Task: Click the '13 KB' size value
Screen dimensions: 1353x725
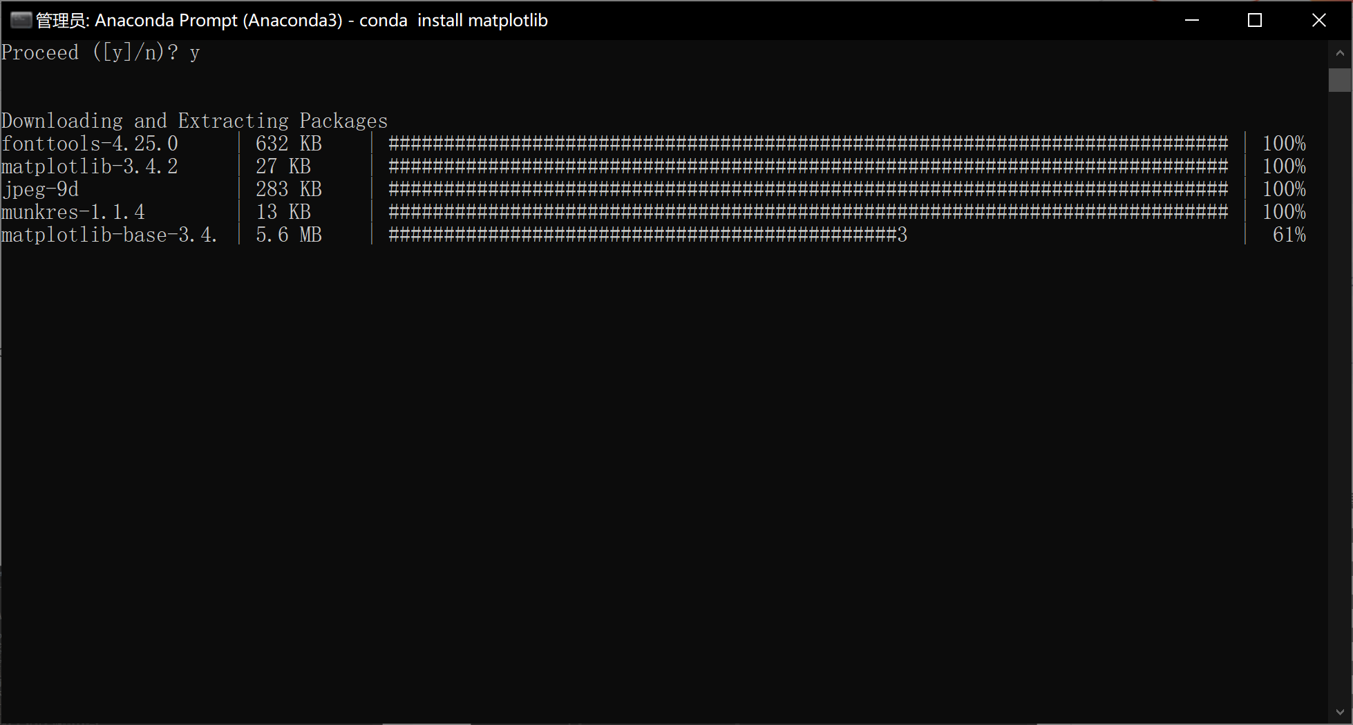Action: [283, 212]
